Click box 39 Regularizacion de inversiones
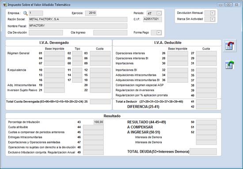Image resolution: width=243 pixels, height=169 pixels. [206, 90]
